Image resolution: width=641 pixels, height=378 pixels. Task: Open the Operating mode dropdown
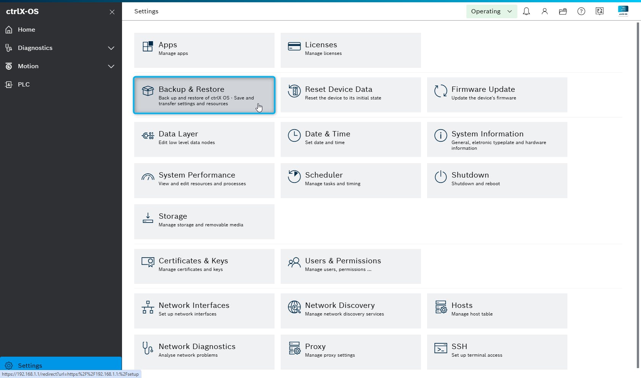tap(491, 11)
